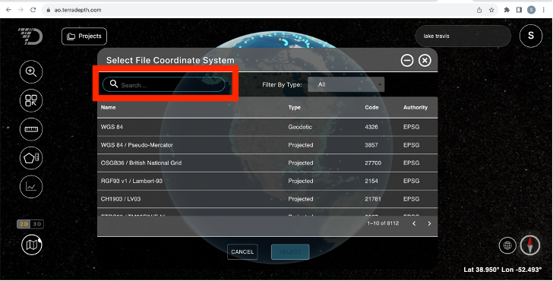Click code 21781 cell

[373, 199]
